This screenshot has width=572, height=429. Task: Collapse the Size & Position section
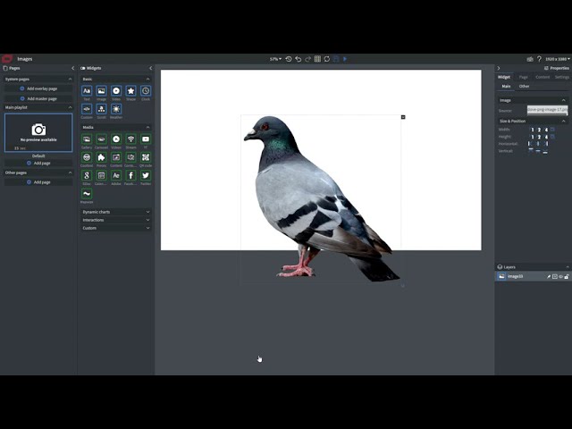(564, 121)
